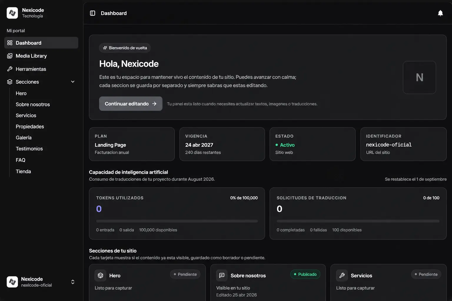Click '0 completadas' text
The width and height of the screenshot is (452, 301).
pos(291,230)
